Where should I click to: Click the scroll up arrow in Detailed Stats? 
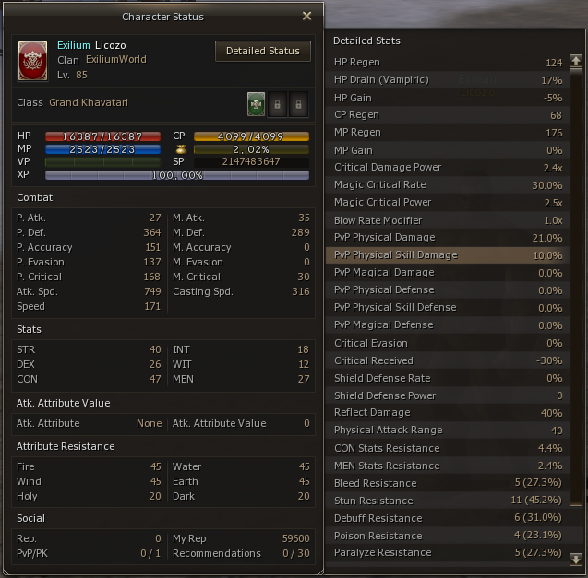click(576, 61)
